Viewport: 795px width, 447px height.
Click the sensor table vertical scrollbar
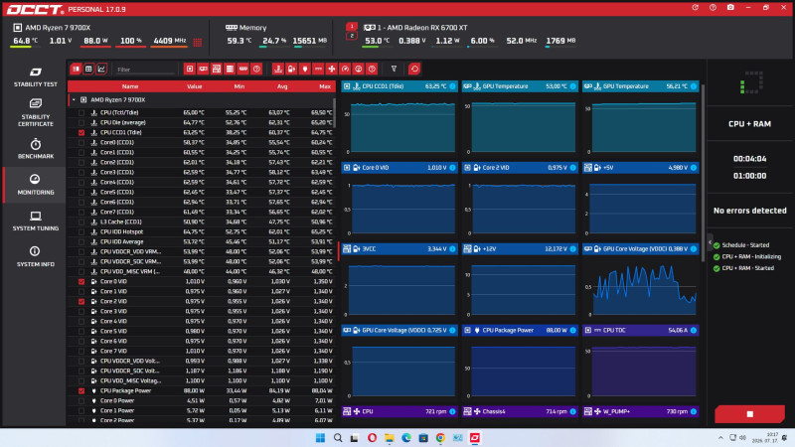[x=334, y=113]
